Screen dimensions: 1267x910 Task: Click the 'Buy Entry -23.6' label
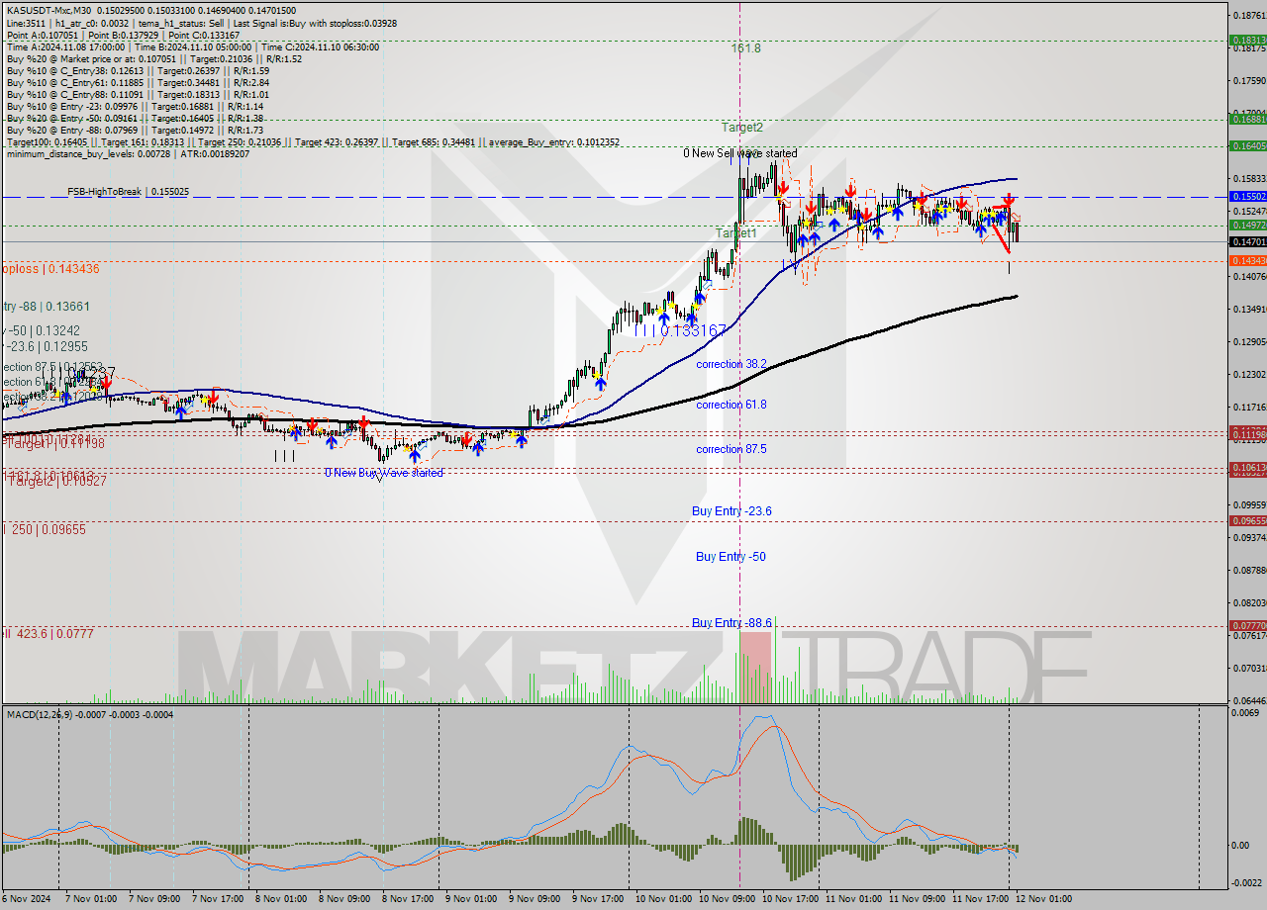click(x=731, y=510)
